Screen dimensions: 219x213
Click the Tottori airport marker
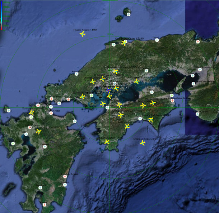[x=157, y=40]
